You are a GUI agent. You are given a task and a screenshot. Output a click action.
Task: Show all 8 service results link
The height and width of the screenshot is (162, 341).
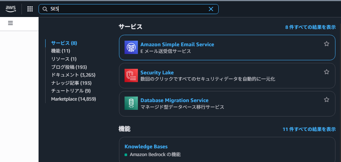[310, 27]
